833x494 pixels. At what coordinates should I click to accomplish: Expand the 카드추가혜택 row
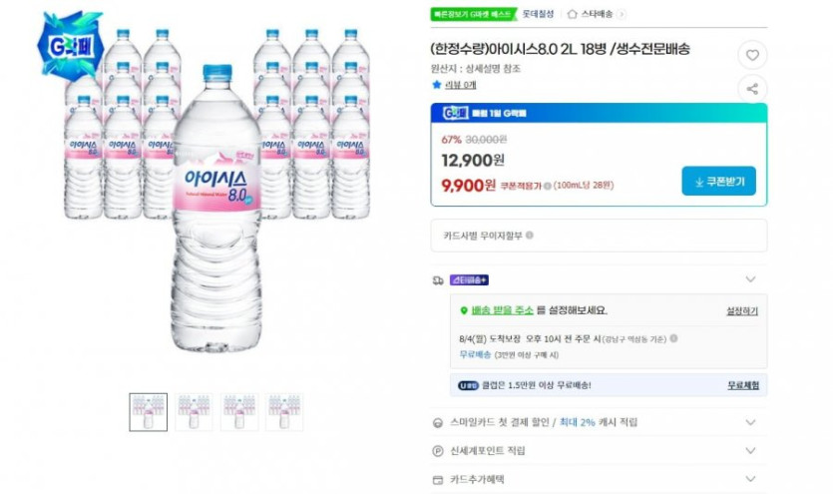click(751, 479)
